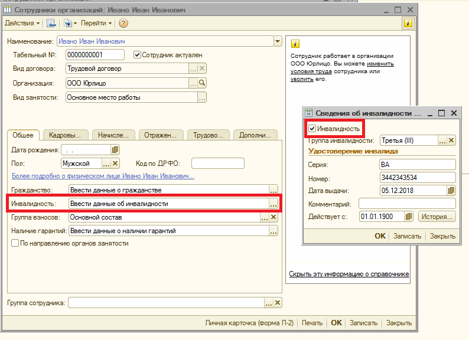Open link Более подробно о физическом лице
This screenshot has height=340, width=469.
[x=103, y=176]
